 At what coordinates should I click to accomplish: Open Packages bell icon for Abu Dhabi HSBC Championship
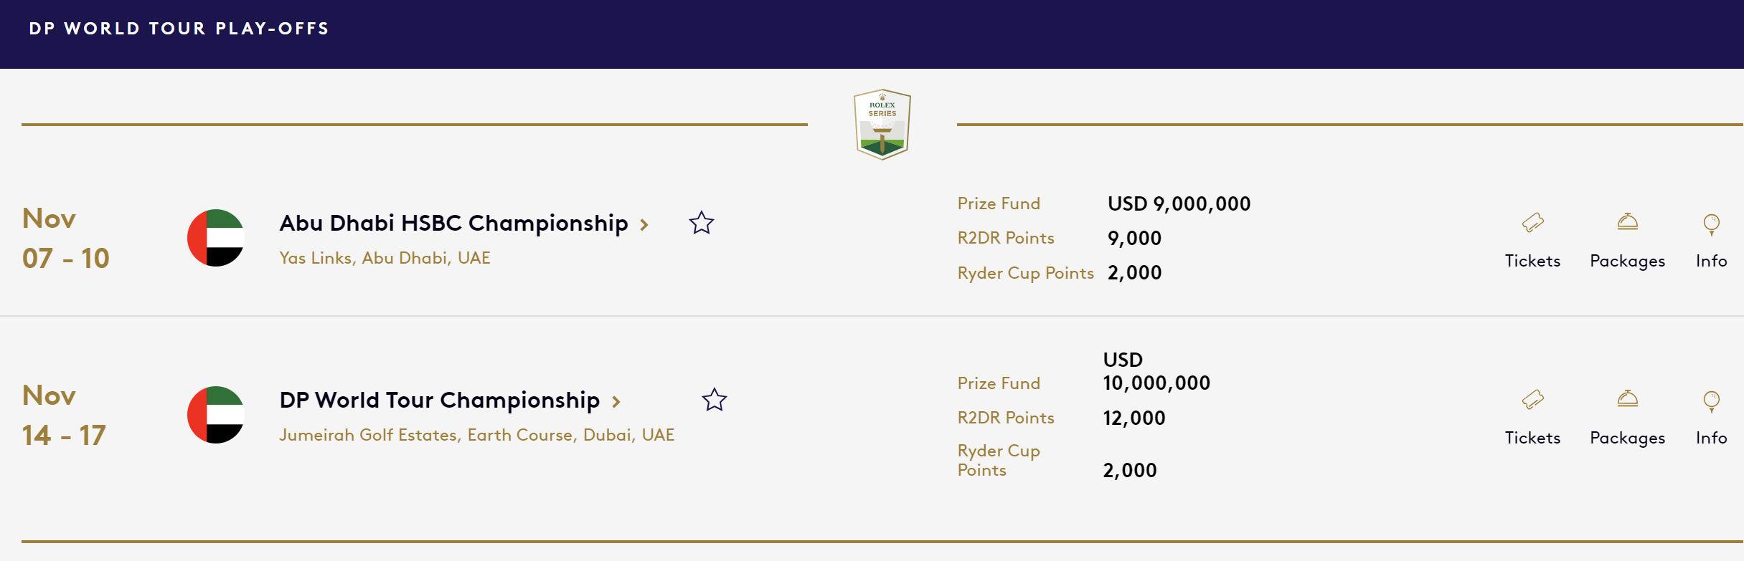point(1627,222)
